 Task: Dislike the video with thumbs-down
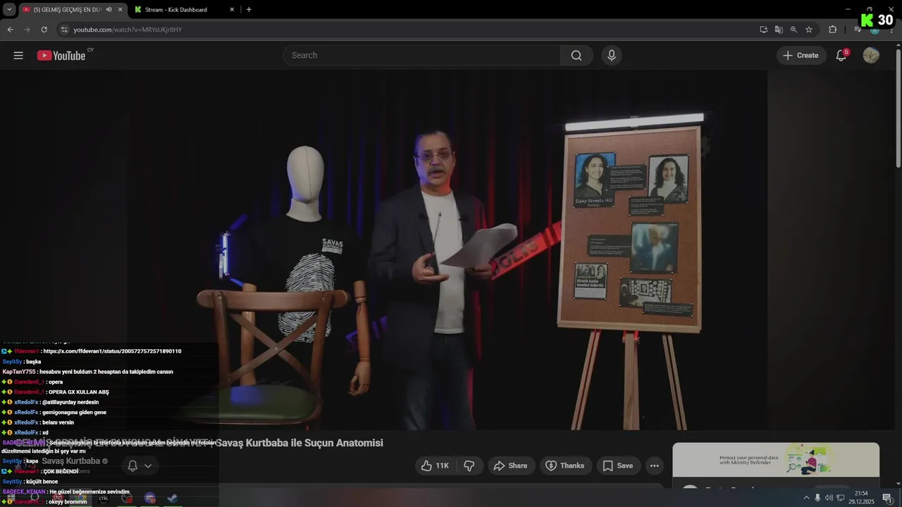pos(469,465)
